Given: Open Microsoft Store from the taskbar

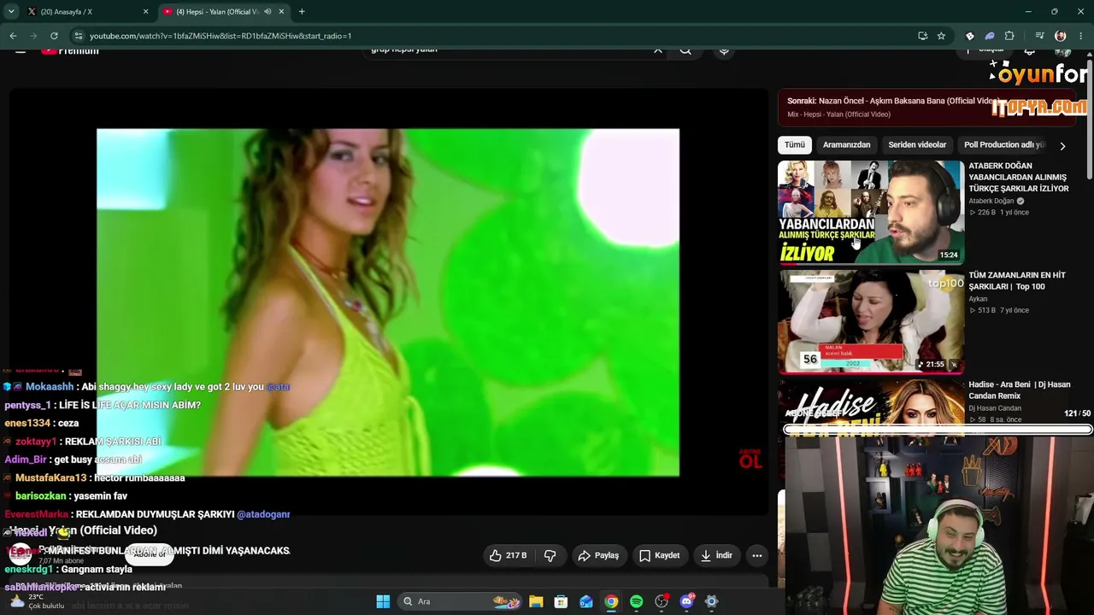Looking at the screenshot, I should [561, 601].
